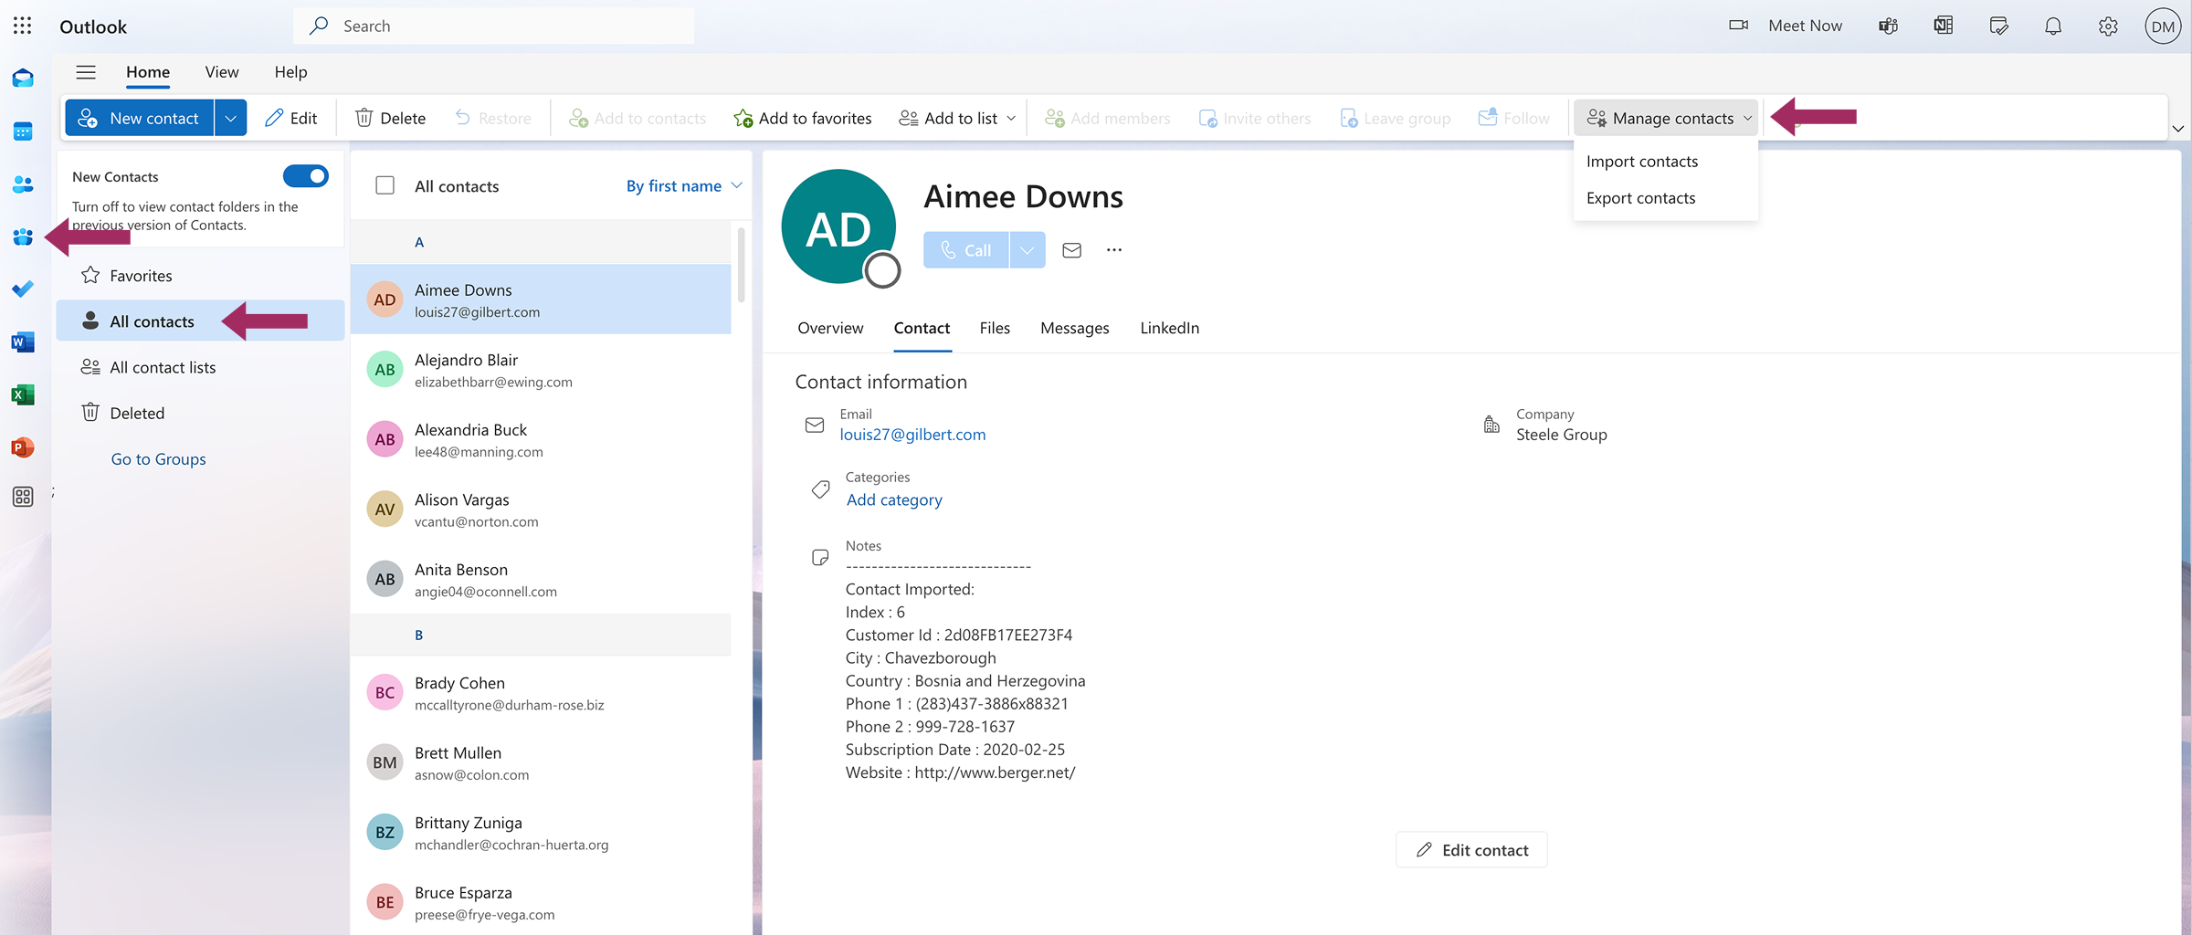Select Anita Benson contact

coord(541,580)
